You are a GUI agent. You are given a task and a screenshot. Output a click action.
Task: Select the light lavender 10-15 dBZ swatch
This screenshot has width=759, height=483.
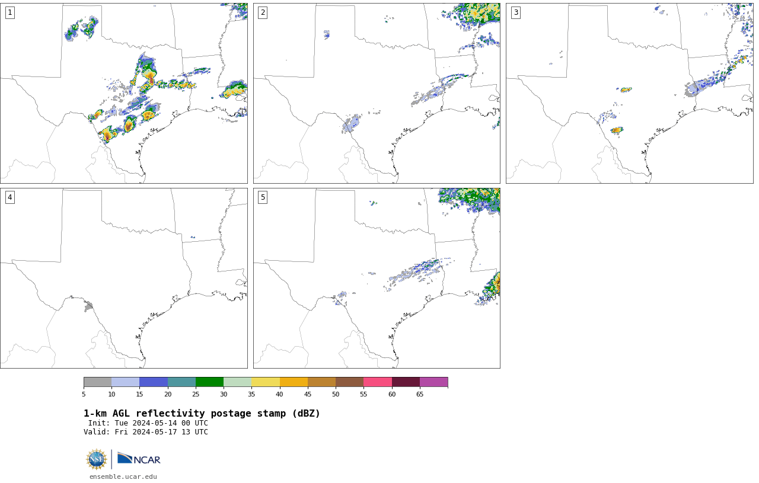pos(126,382)
